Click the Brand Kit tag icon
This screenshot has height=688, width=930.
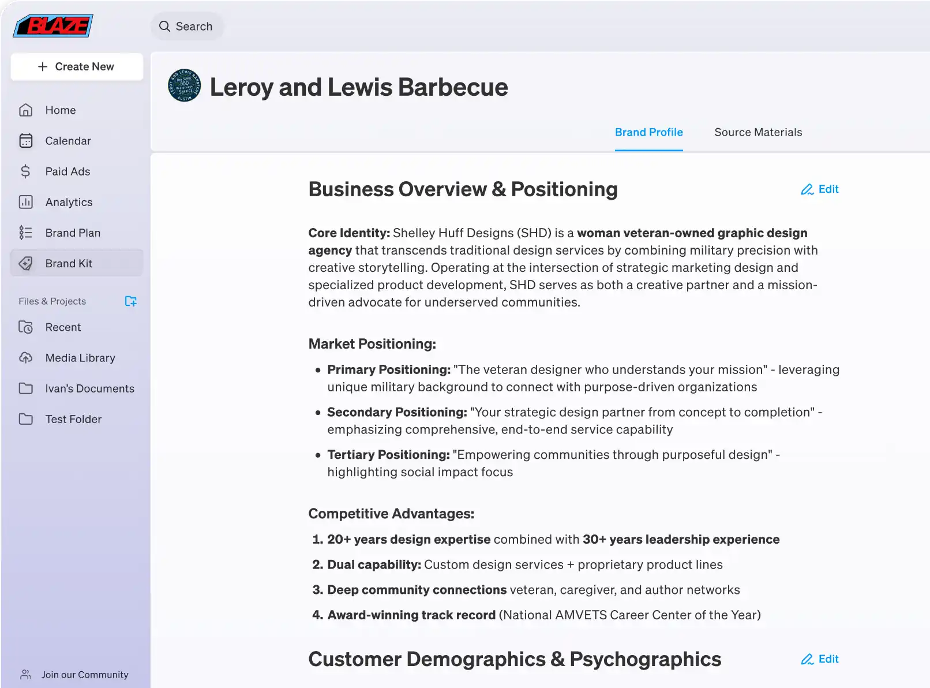tap(26, 263)
